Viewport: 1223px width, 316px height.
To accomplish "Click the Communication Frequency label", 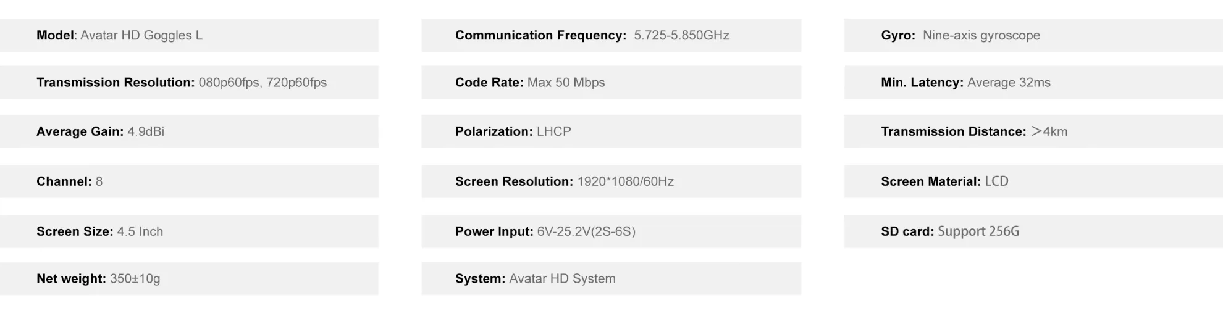I will pyautogui.click(x=540, y=35).
